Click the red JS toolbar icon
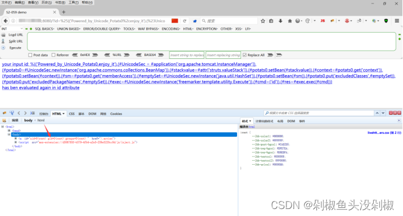This screenshot has width=403, height=216. click(323, 21)
